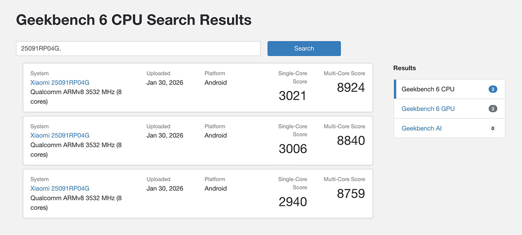522x235 pixels.
Task: Click the Results sidebar heading
Action: coord(405,68)
